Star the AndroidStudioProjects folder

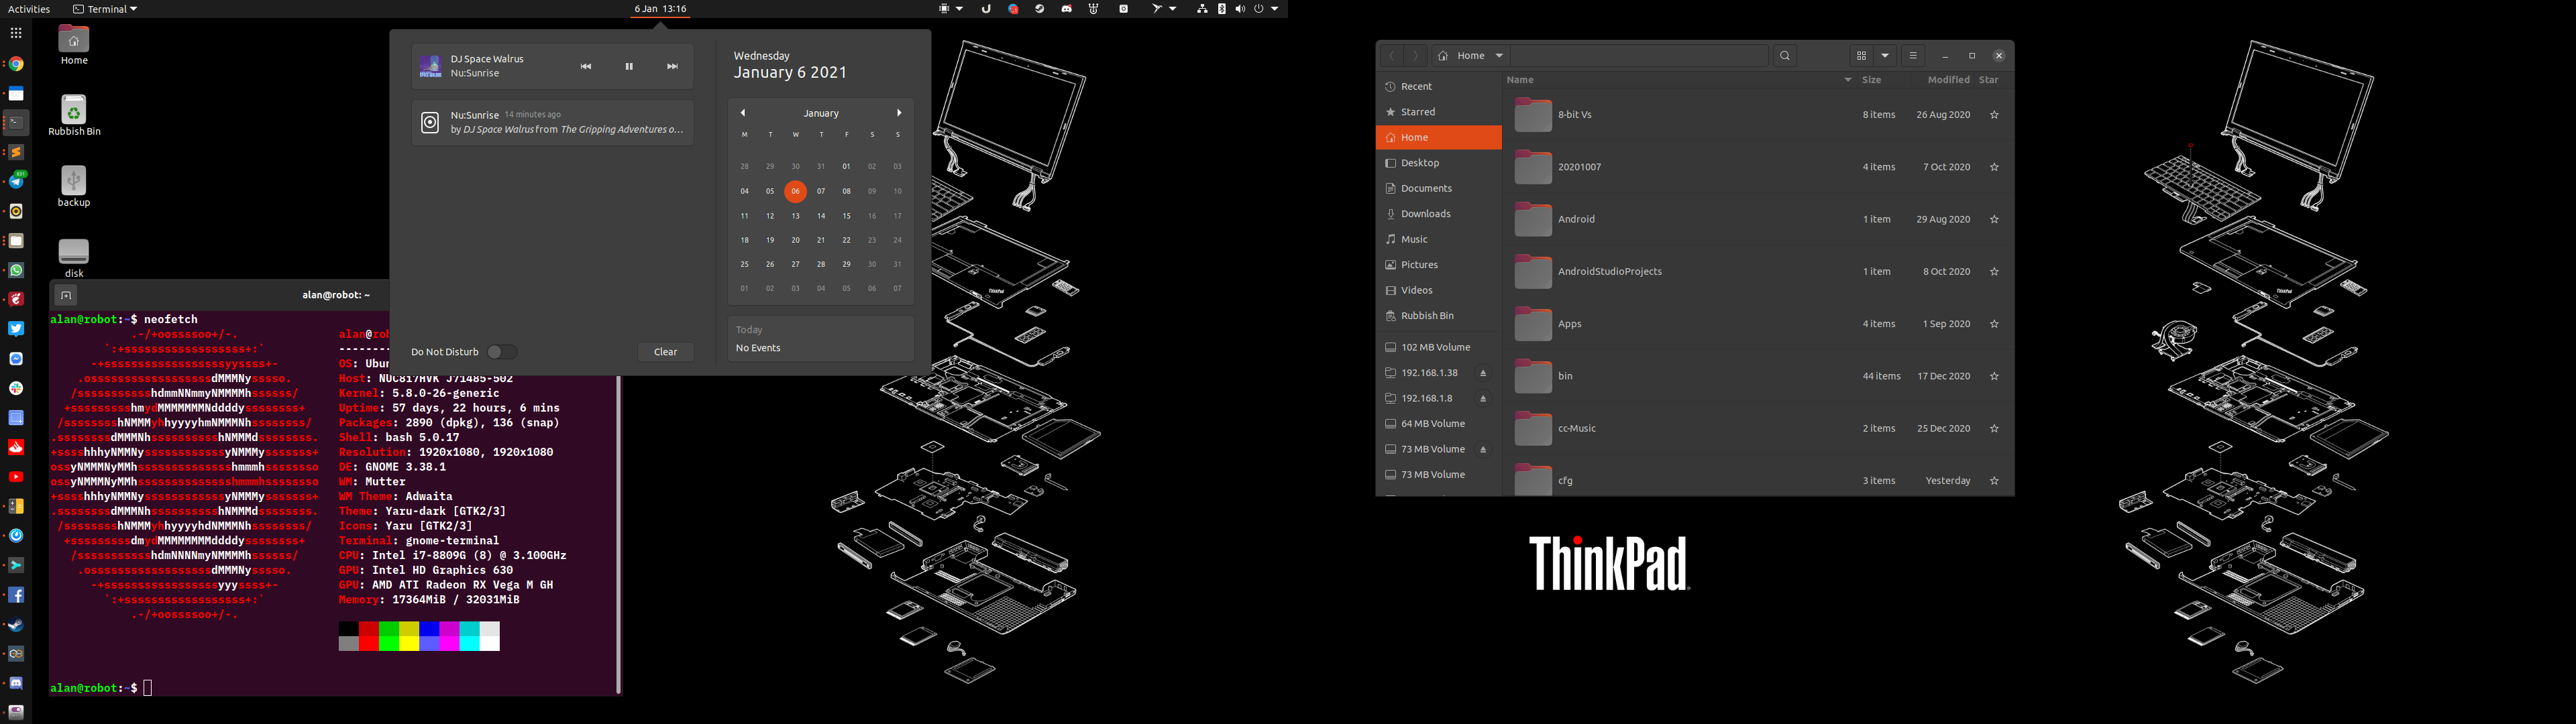coord(1994,272)
